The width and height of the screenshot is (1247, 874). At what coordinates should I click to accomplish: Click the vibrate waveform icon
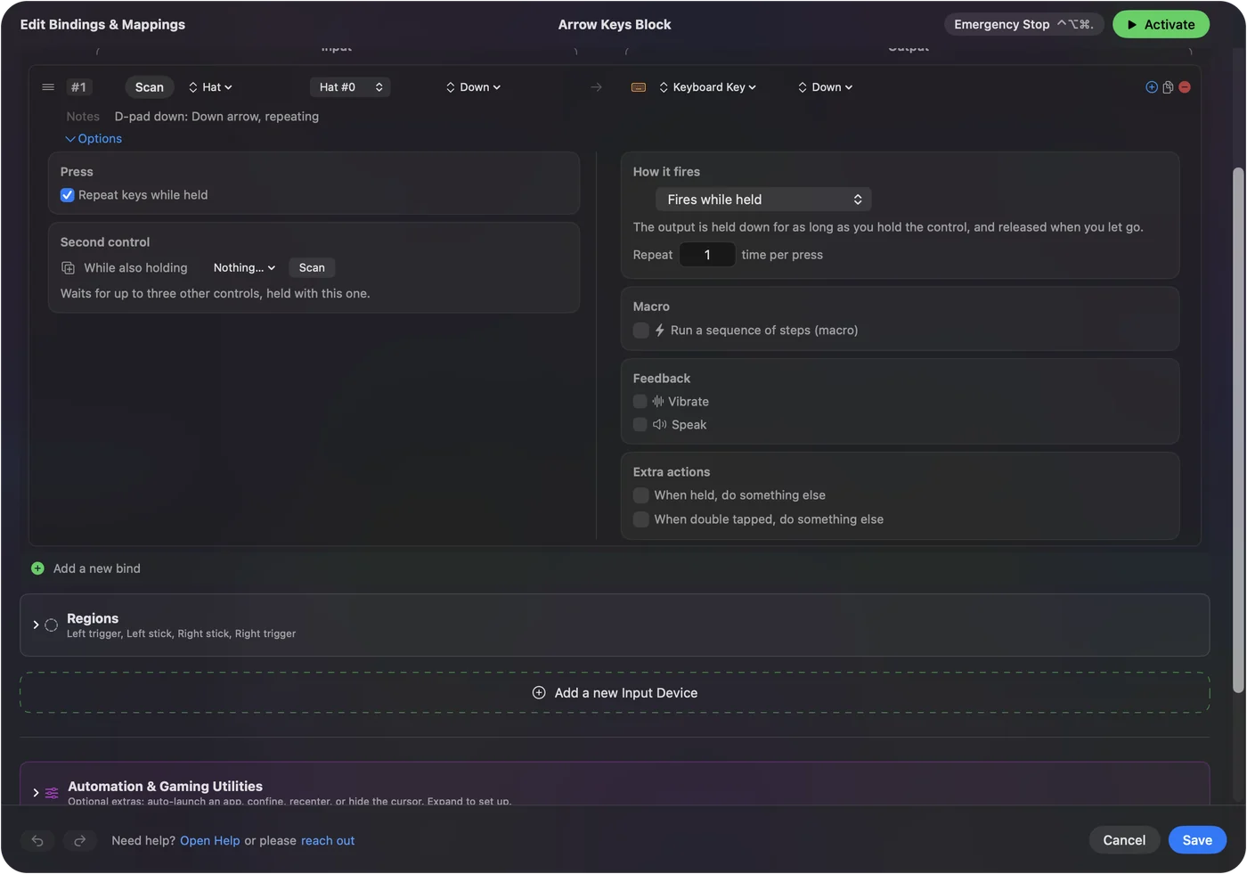[658, 402]
